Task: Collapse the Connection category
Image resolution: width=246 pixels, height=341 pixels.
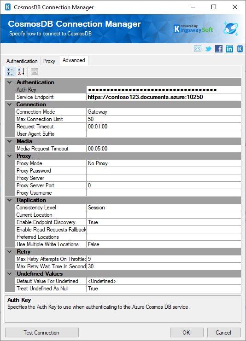Action: click(10, 104)
